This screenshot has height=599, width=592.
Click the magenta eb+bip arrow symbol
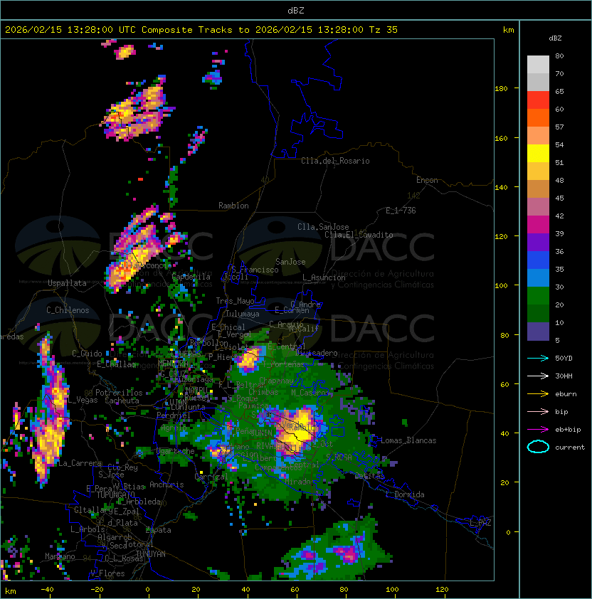(x=538, y=430)
